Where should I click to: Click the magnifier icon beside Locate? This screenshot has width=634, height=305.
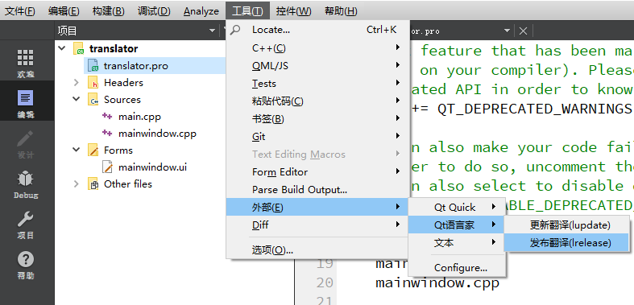click(x=235, y=30)
